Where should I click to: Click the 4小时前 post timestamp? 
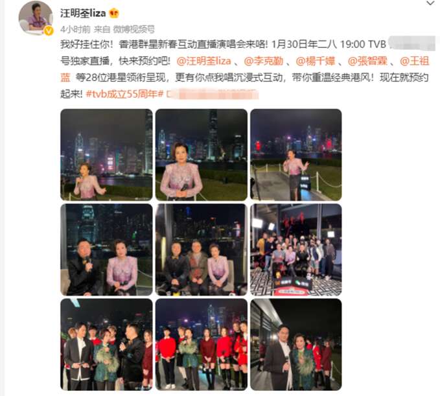(75, 29)
